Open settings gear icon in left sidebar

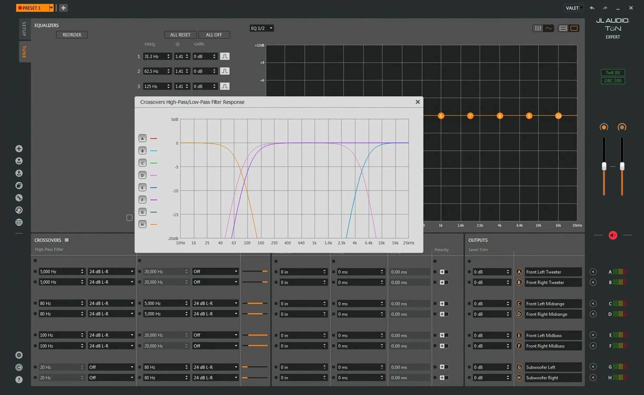19,355
